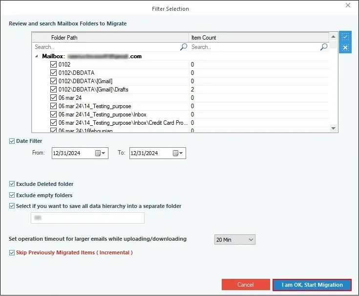Uncheck the 06 mar 24 folder checkbox

click(53, 98)
